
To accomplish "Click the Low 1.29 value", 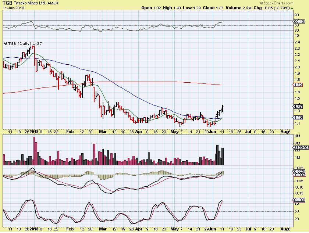I will (192, 8).
